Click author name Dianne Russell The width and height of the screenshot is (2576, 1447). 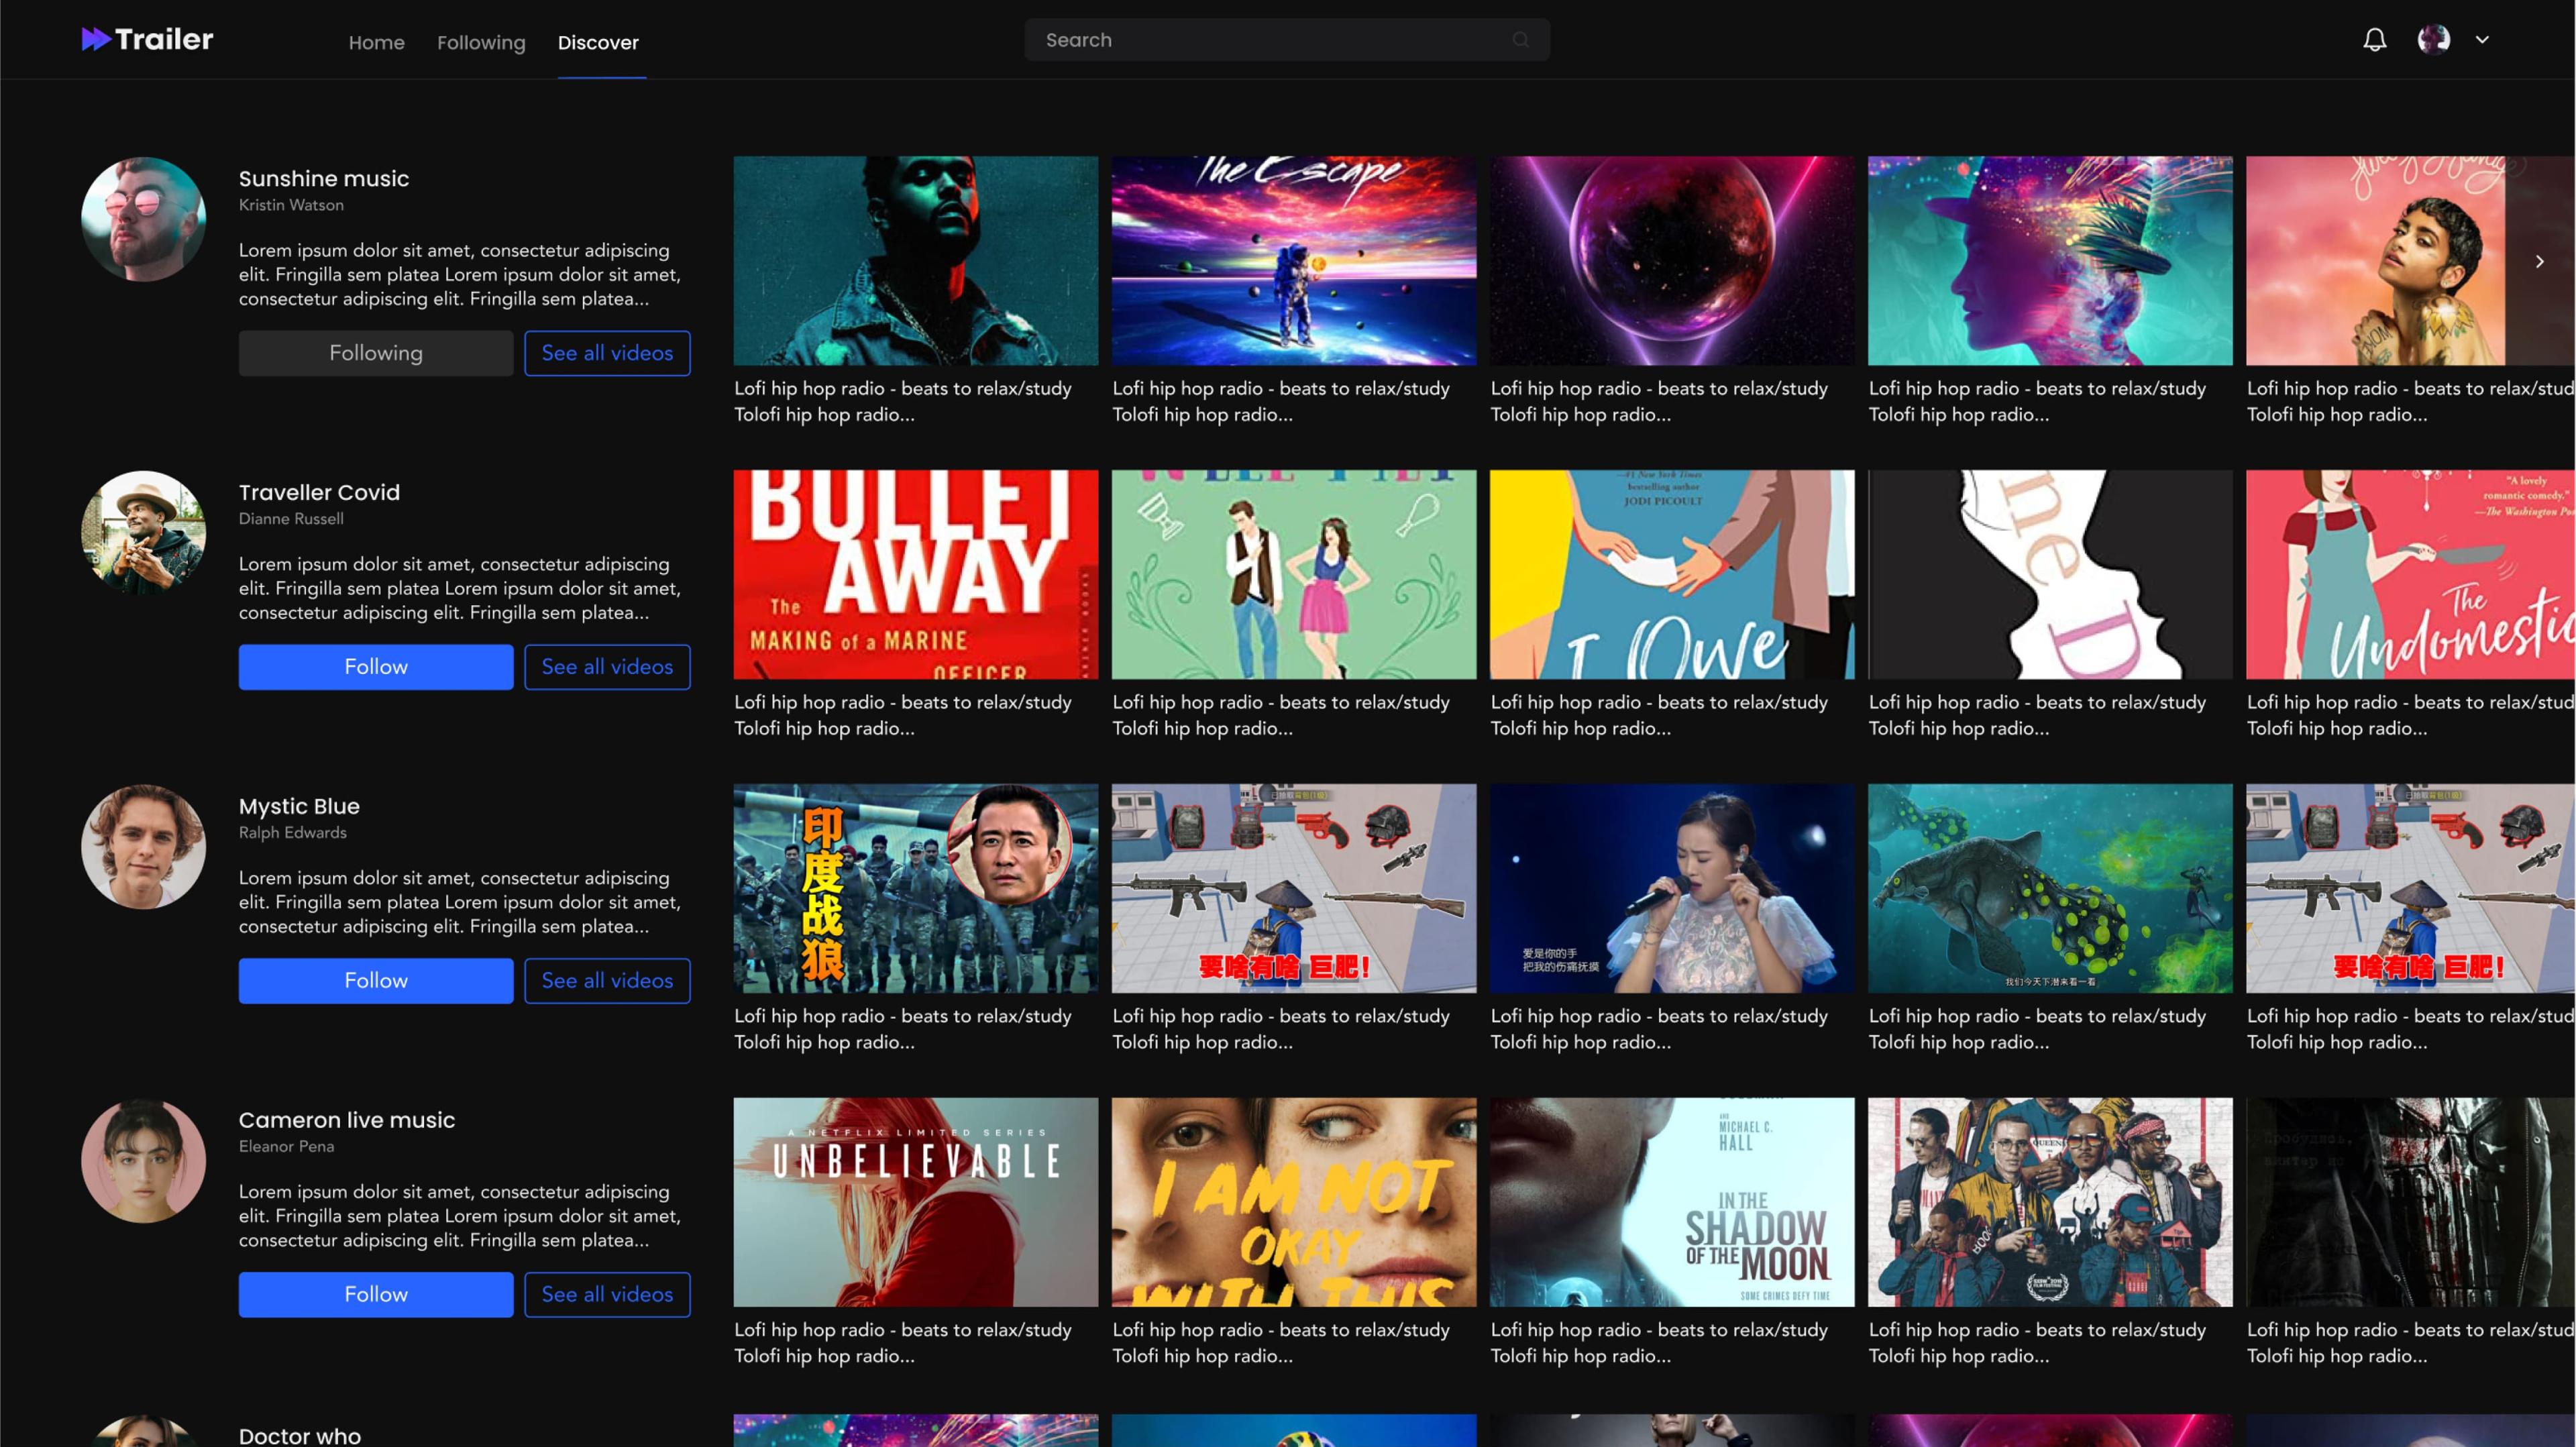tap(291, 519)
